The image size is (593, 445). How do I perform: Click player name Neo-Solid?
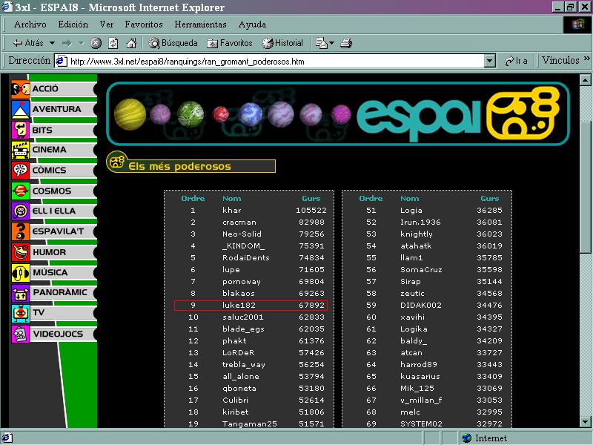[x=242, y=234]
